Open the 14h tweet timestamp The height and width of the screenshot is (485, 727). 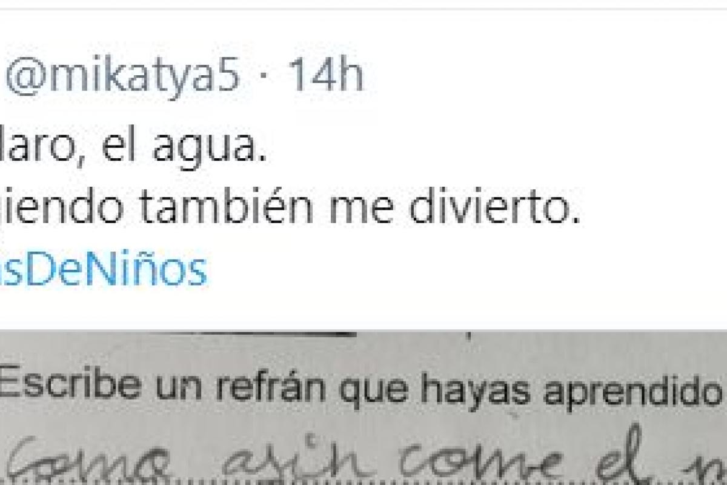(325, 76)
